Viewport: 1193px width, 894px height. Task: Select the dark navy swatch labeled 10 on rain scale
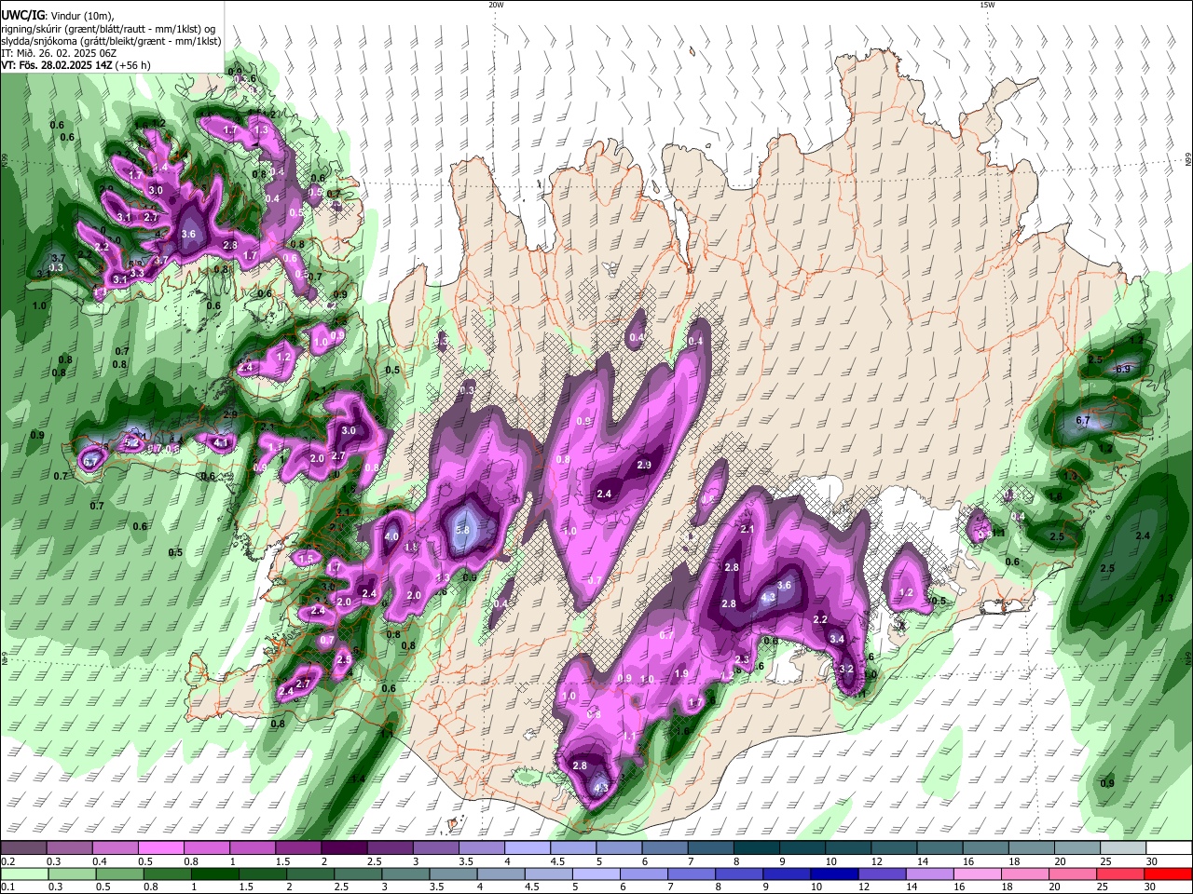coord(832,874)
